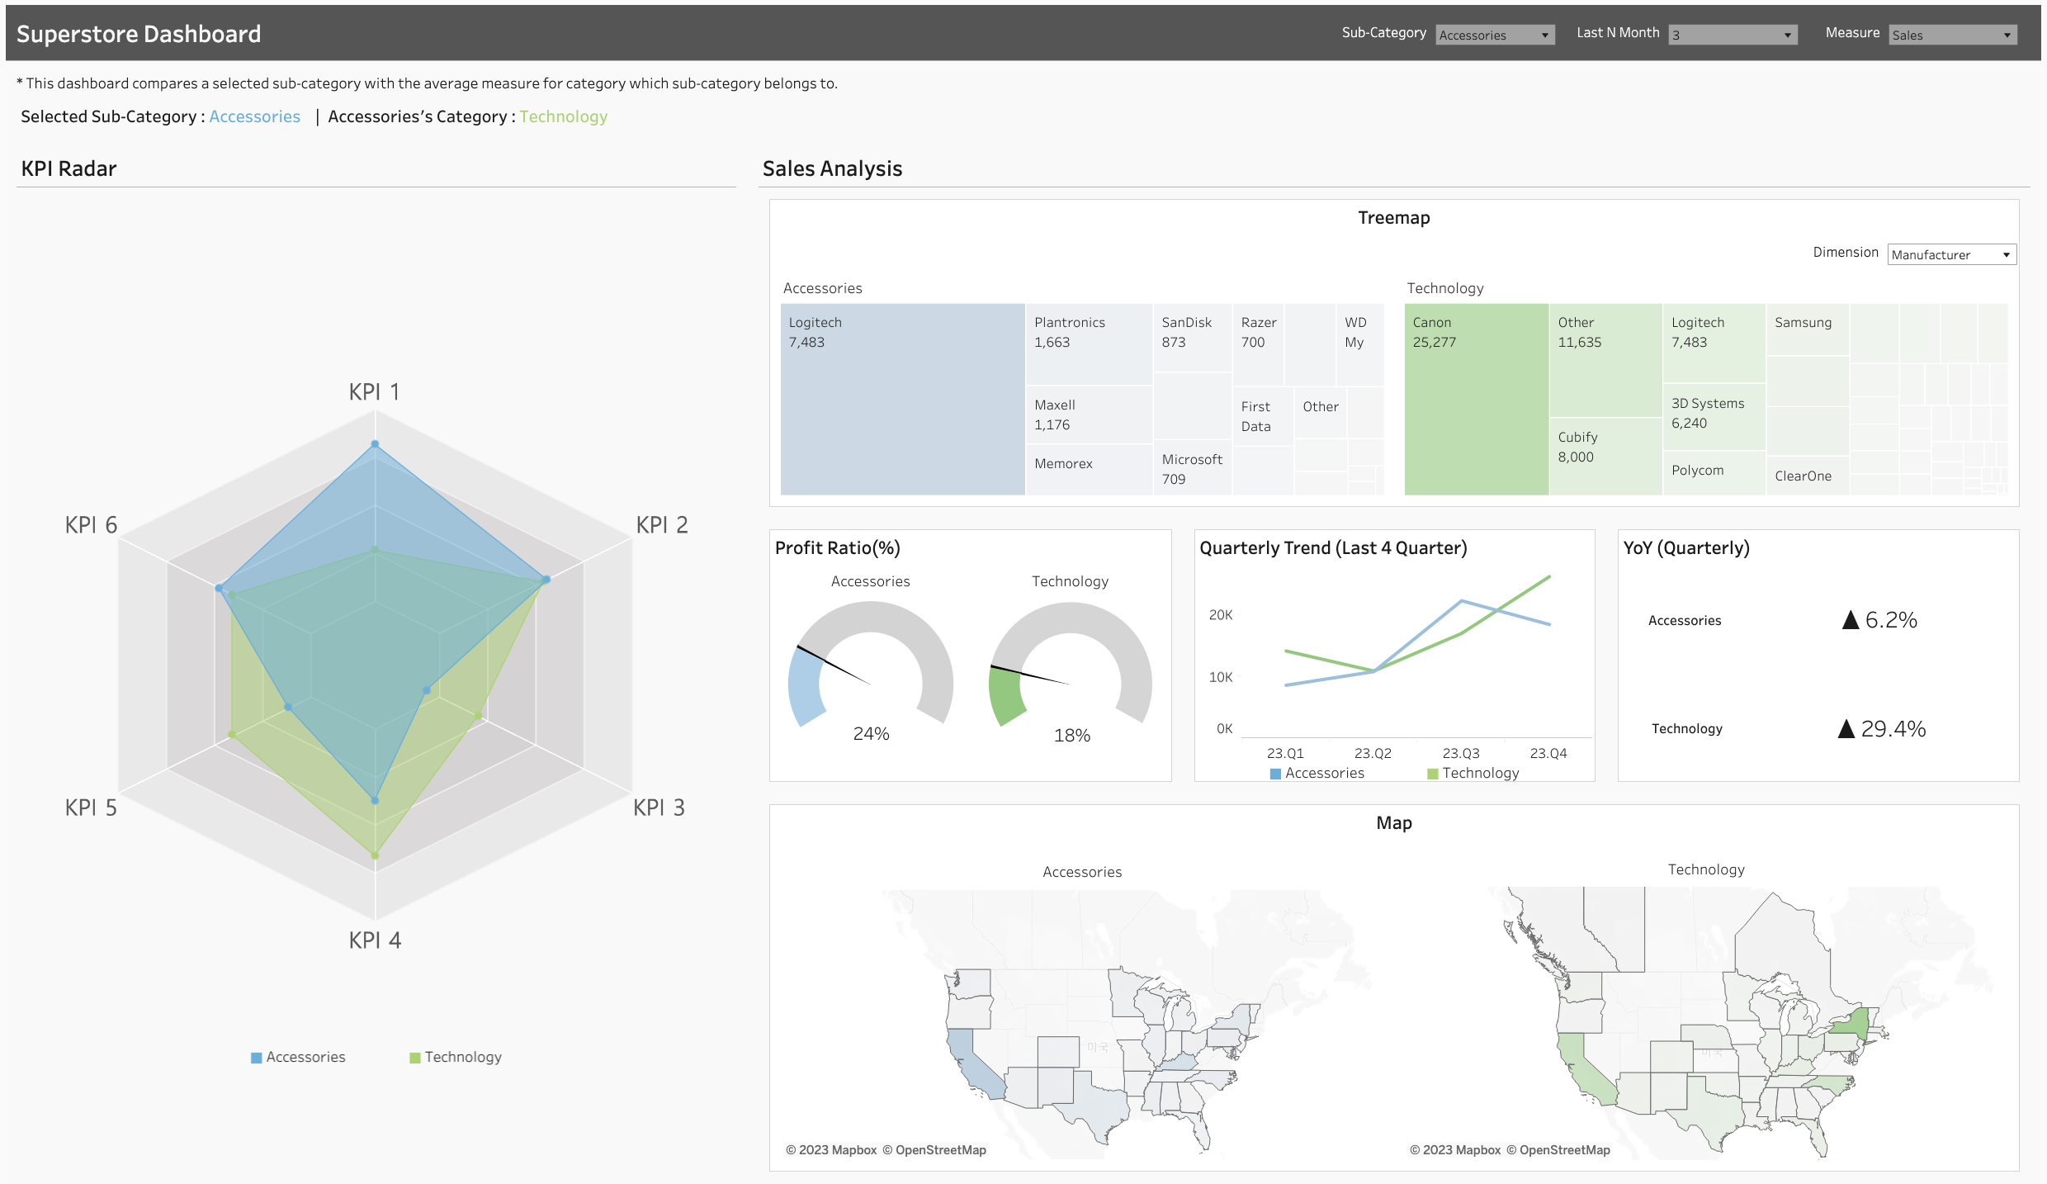Click Accessories legend marker in Quarterly Trend
The width and height of the screenshot is (2047, 1184).
point(1275,774)
